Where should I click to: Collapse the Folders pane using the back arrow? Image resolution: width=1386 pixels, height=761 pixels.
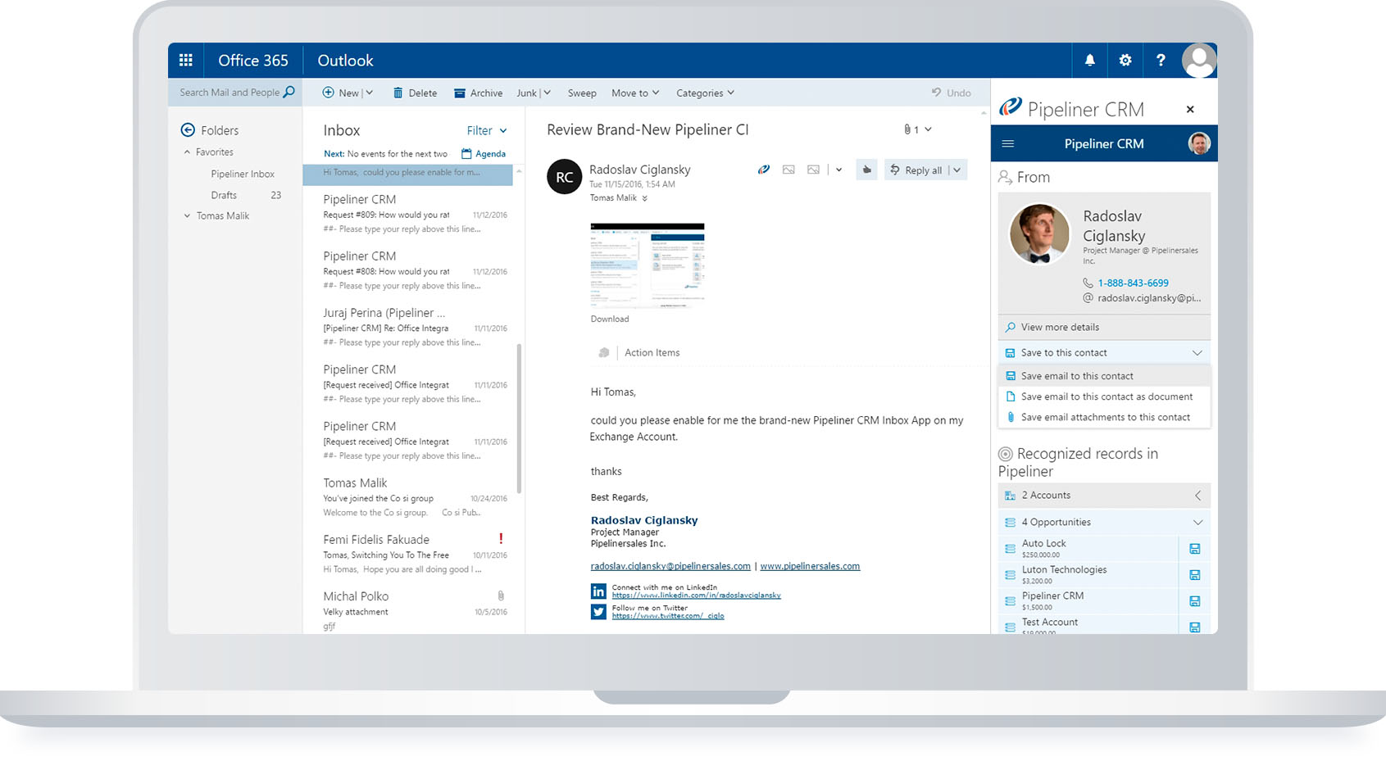pyautogui.click(x=188, y=129)
